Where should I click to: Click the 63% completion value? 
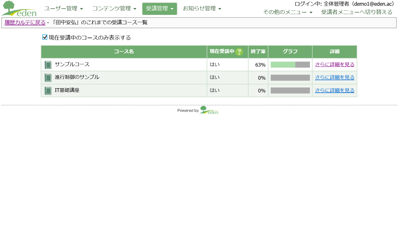(260, 65)
